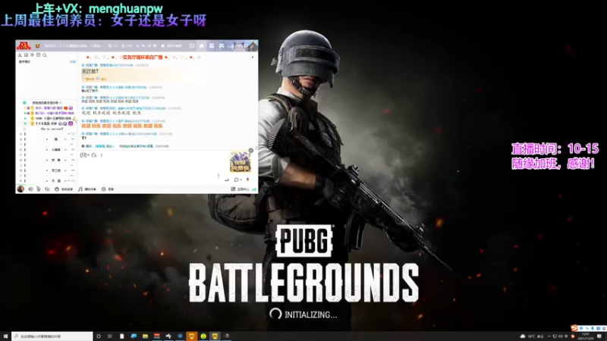Open the clock and date in system tray
Screen dimensions: 607x341
coord(586,336)
